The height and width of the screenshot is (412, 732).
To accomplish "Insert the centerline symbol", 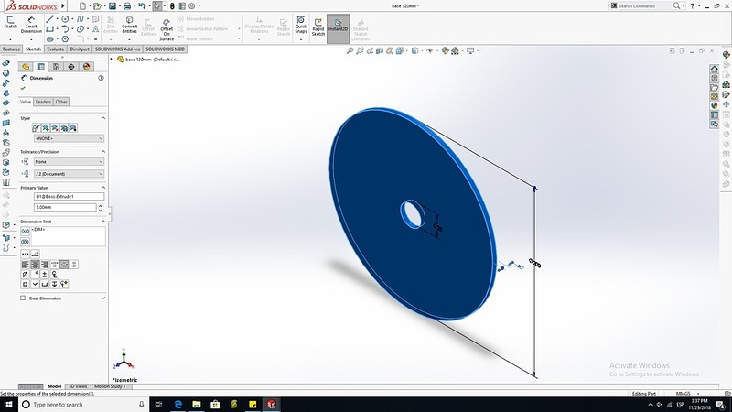I will [55, 274].
